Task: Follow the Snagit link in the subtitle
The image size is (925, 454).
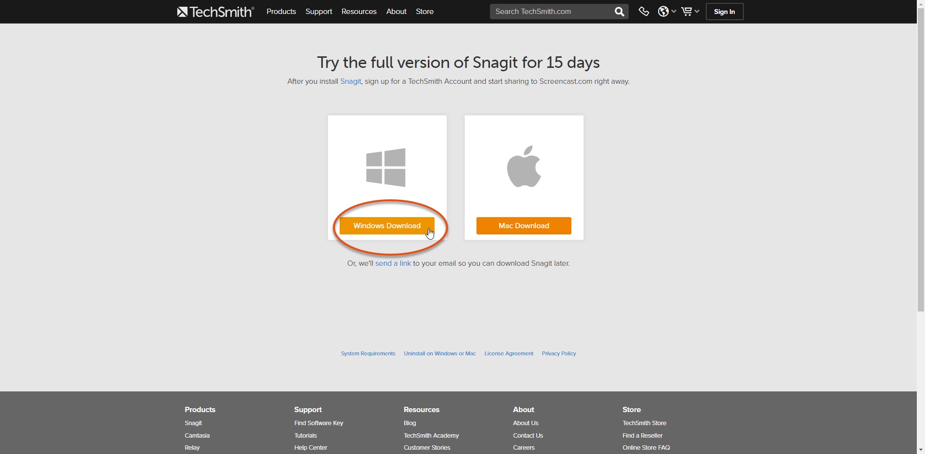Action: tap(351, 81)
